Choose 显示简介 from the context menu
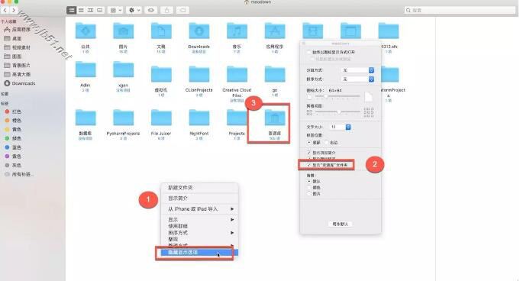The width and height of the screenshot is (520, 281). 200,199
